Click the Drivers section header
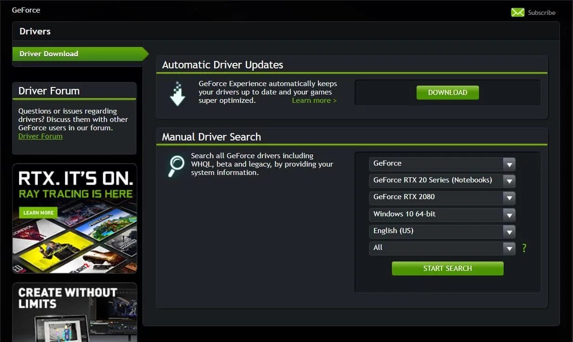This screenshot has height=342, width=573. [x=35, y=31]
